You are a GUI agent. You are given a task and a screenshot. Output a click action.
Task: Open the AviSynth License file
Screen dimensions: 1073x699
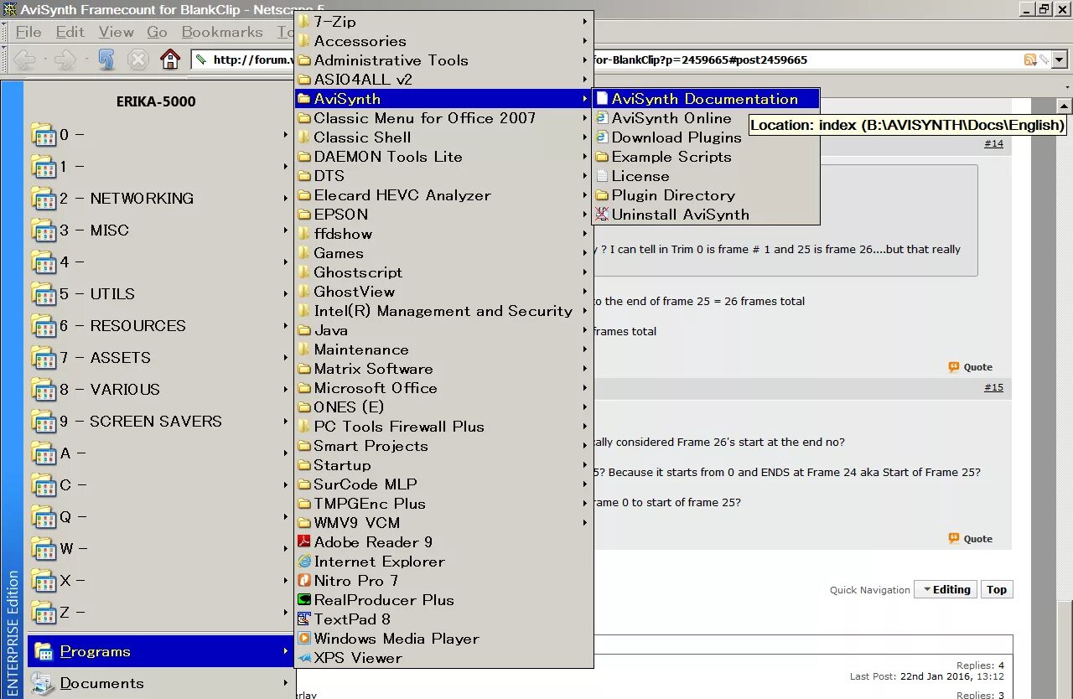706,176
